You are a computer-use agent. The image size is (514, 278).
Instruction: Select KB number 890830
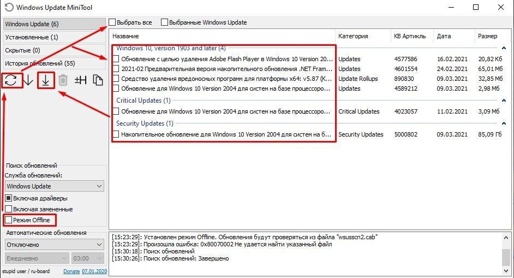(x=404, y=79)
